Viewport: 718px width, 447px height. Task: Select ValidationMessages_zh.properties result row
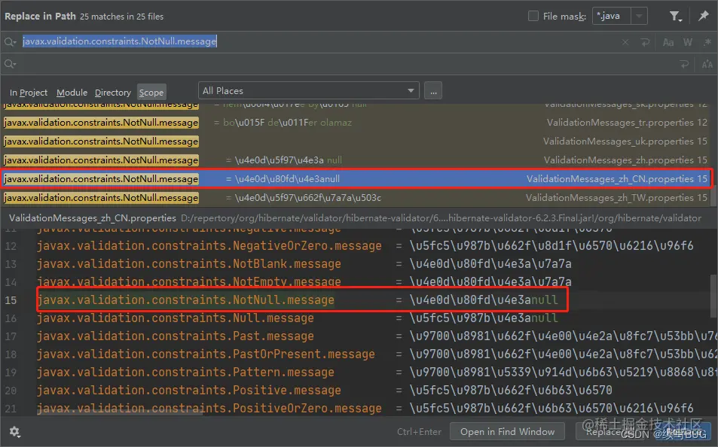[356, 160]
